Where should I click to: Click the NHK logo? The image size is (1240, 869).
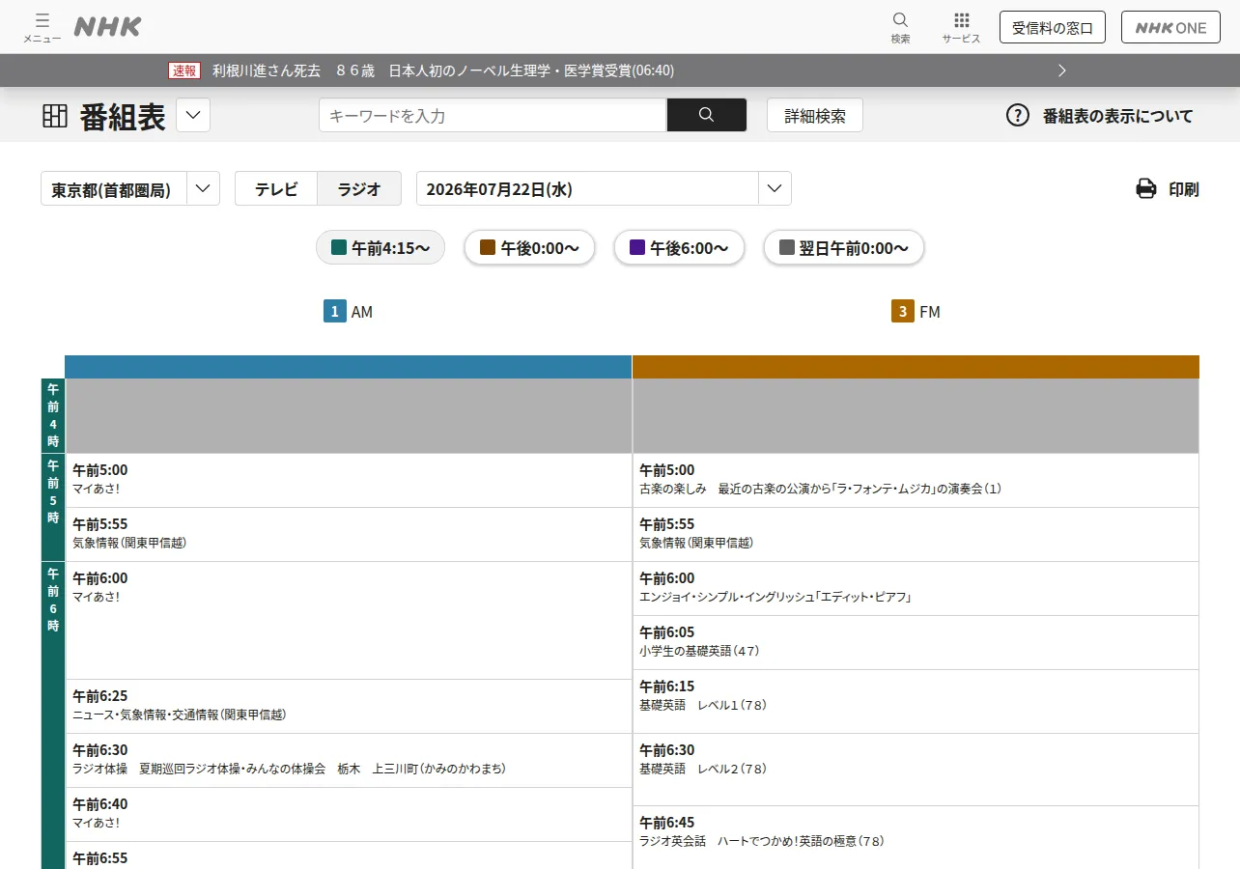tap(107, 27)
